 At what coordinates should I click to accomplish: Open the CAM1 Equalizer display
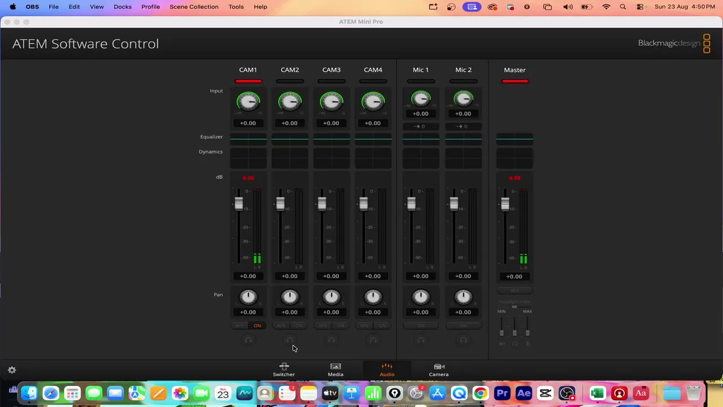(248, 138)
